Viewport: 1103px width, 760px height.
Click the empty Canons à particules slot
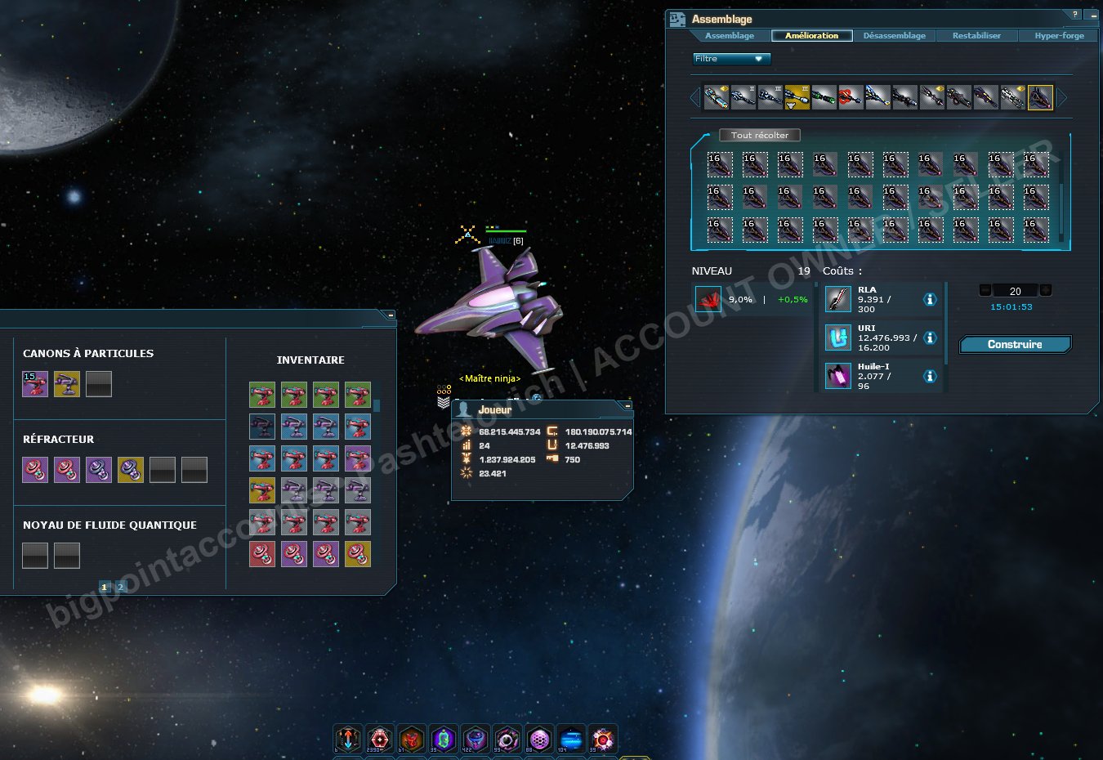(x=99, y=384)
